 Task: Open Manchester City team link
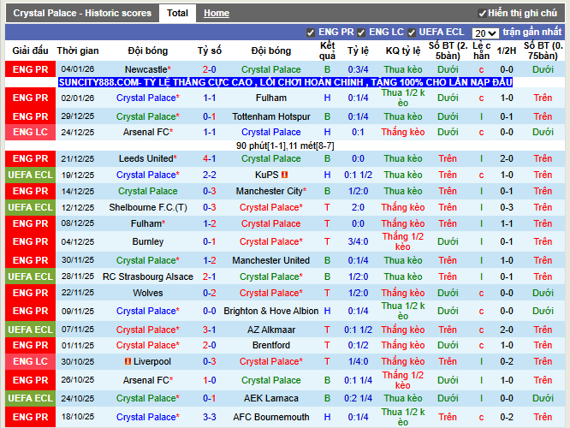271,191
